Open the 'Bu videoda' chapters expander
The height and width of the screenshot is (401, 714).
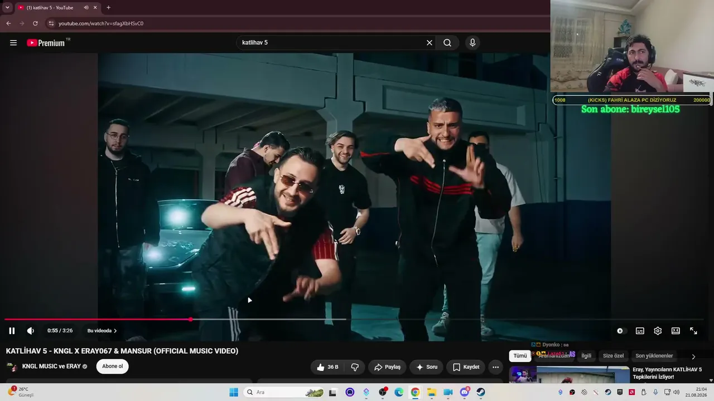click(102, 331)
